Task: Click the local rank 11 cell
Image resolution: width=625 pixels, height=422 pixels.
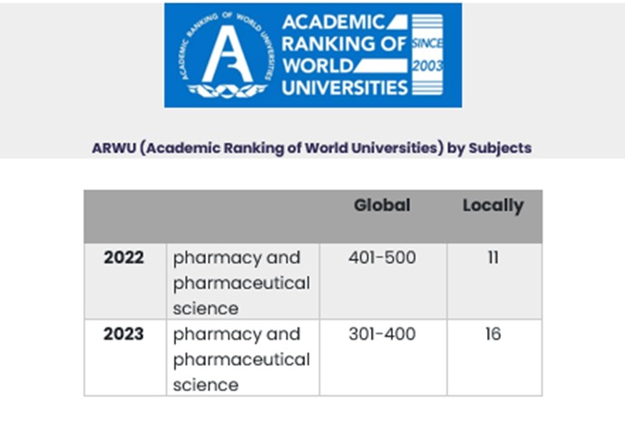Action: pyautogui.click(x=493, y=258)
